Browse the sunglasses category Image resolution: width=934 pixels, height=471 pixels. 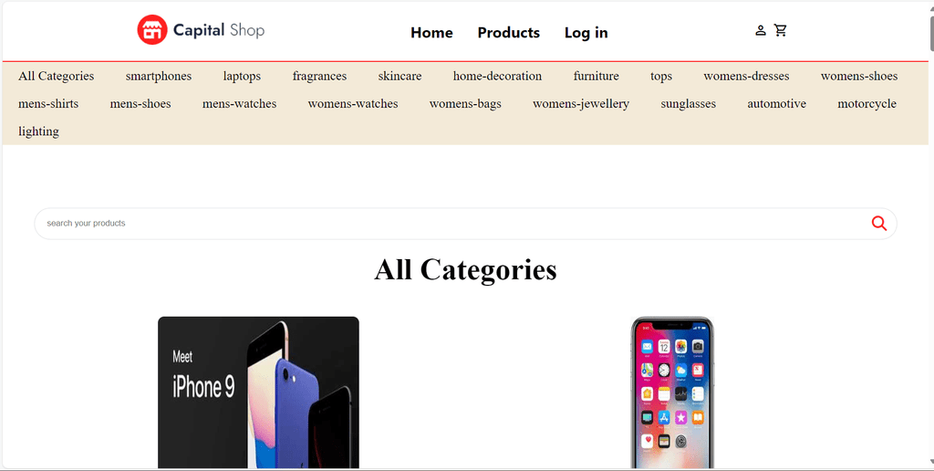[688, 104]
